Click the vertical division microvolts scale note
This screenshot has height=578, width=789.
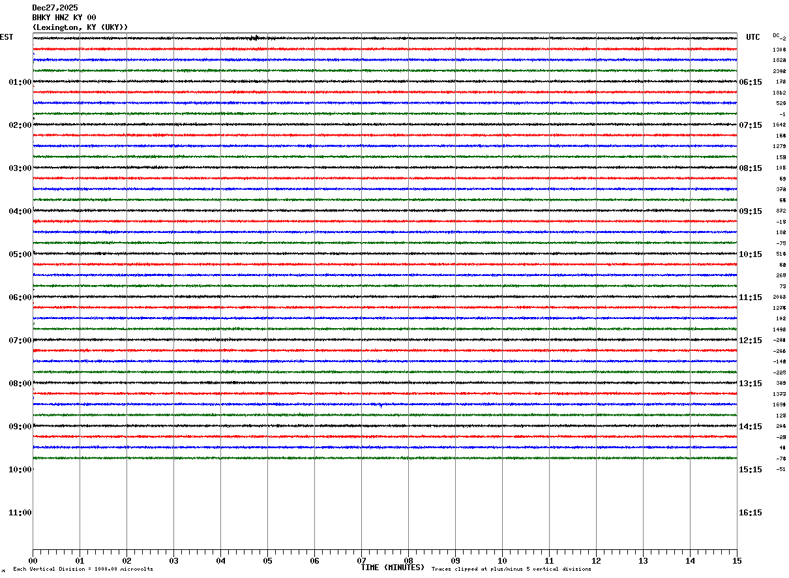tap(83, 570)
